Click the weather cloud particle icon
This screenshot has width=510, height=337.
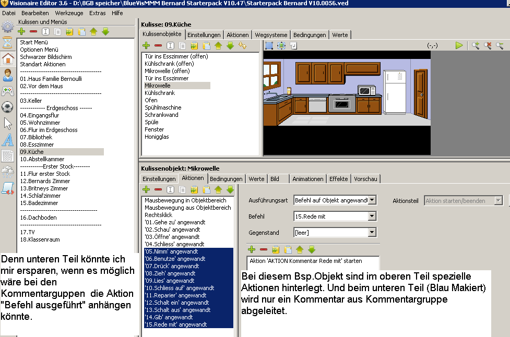point(7,172)
